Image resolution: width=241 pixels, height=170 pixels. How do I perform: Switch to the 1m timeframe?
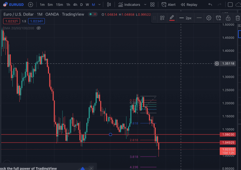point(42,5)
